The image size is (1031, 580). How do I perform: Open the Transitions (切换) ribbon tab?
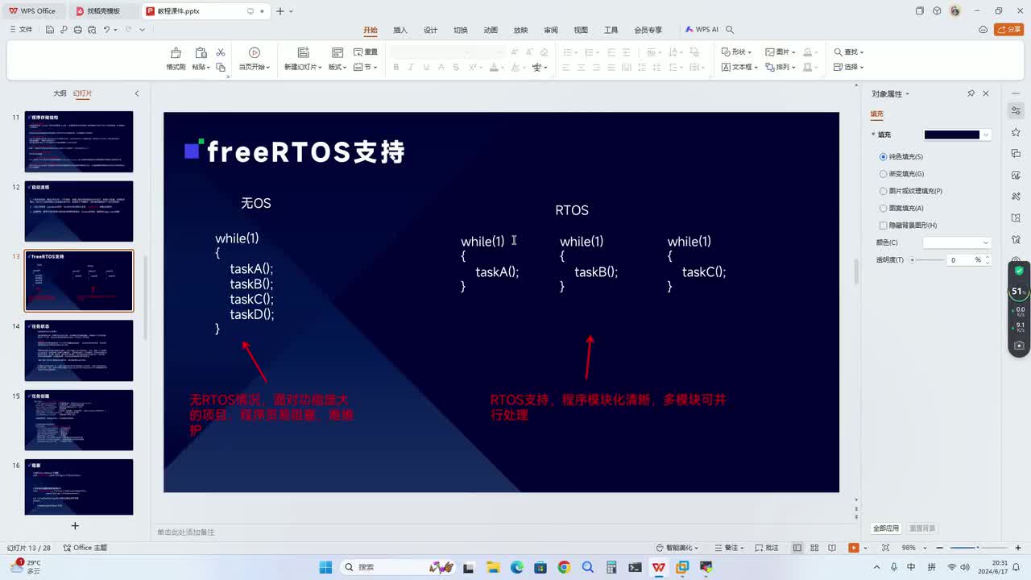pos(460,30)
